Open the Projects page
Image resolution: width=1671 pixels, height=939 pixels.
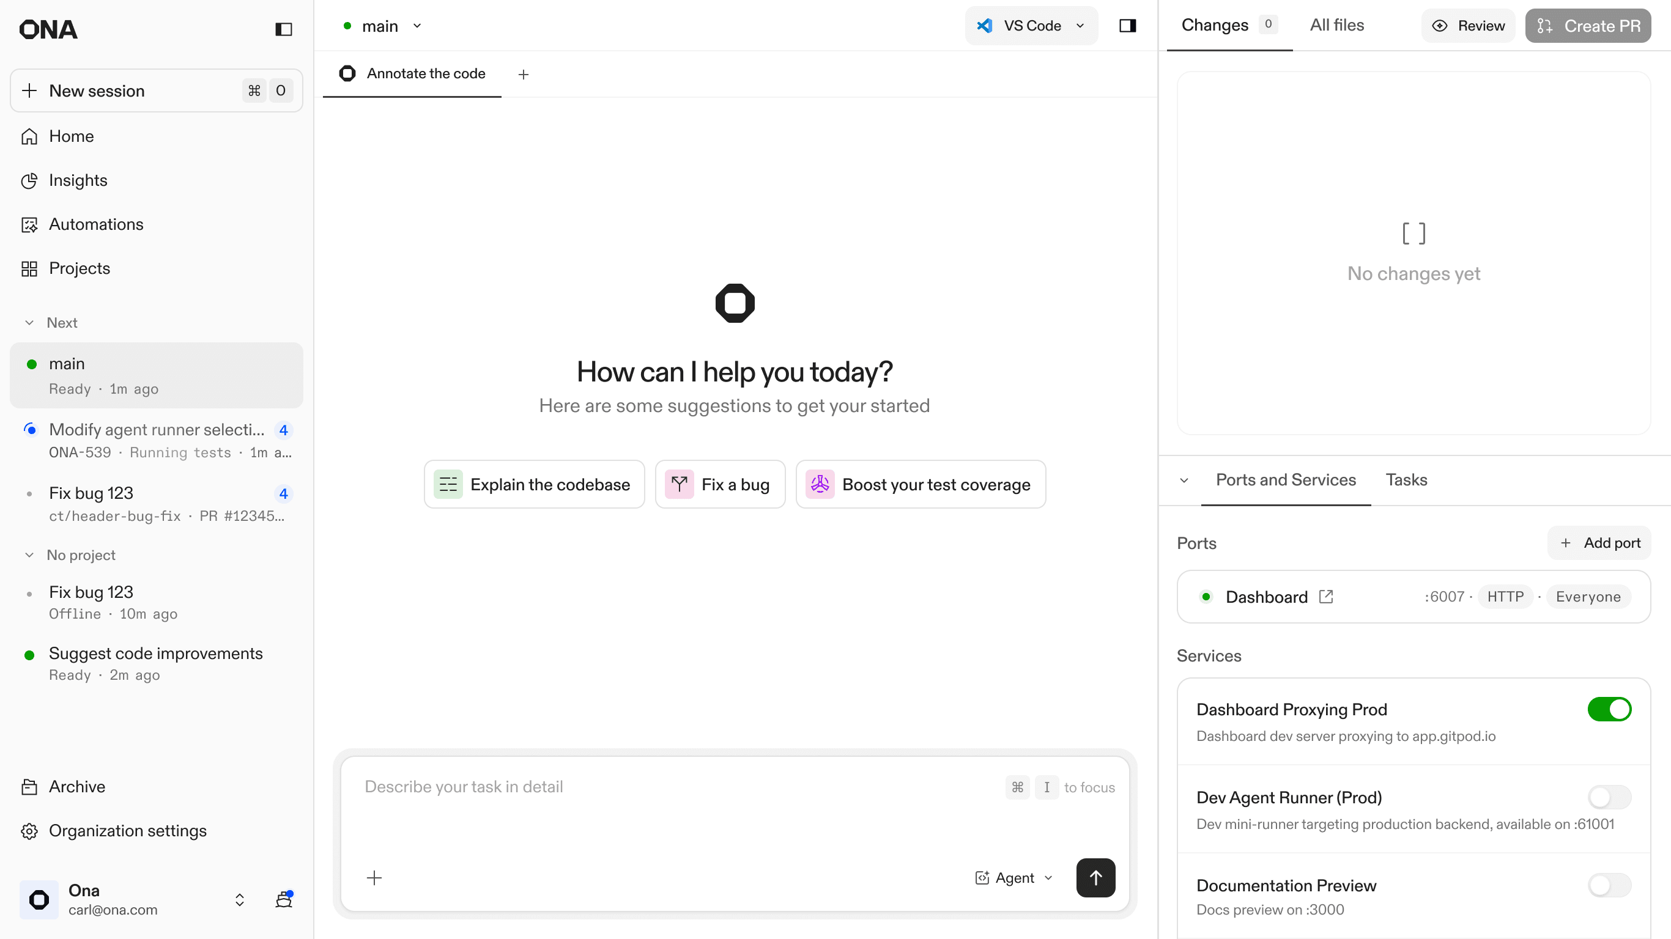pos(79,268)
